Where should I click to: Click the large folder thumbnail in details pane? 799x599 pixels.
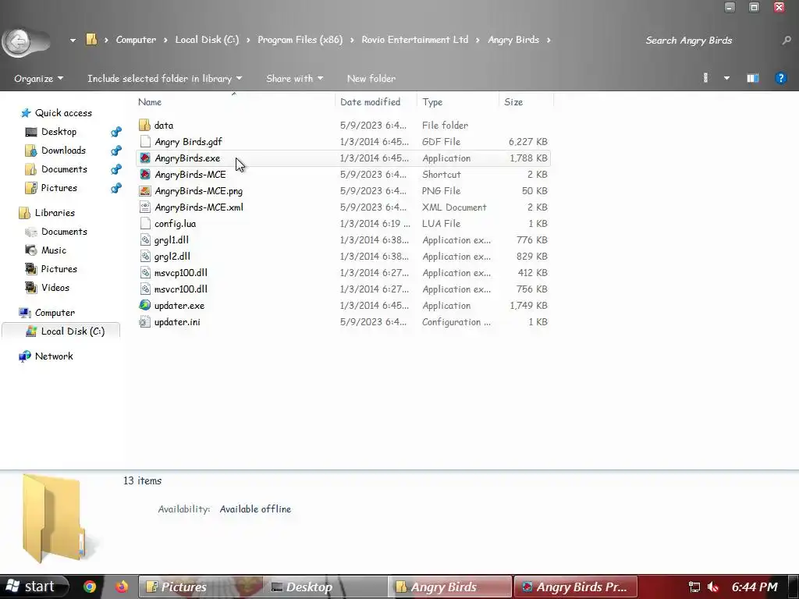click(x=53, y=518)
